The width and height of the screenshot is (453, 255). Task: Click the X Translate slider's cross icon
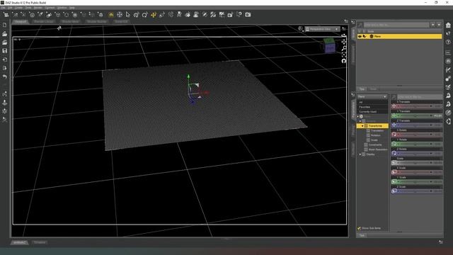pos(394,106)
